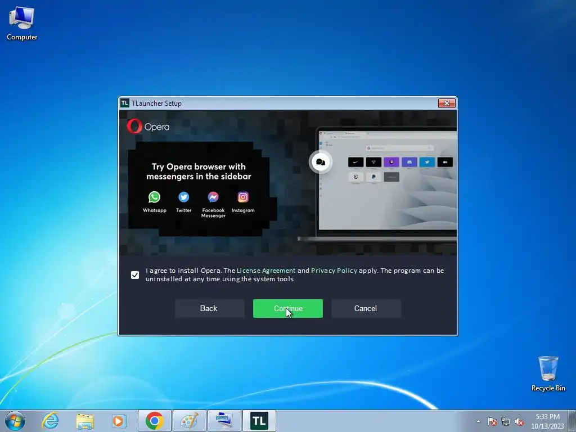Open the Recycle Bin desktop icon
The width and height of the screenshot is (576, 432).
[x=548, y=373]
